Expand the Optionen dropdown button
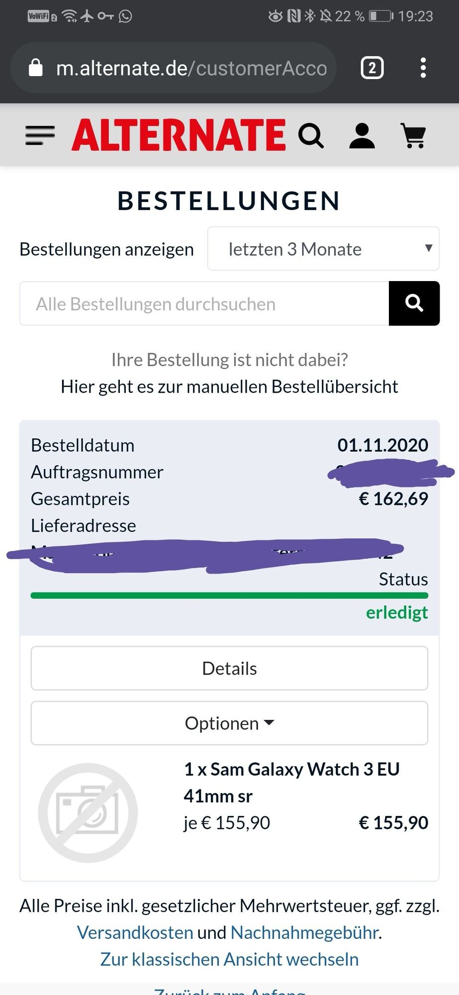Image resolution: width=459 pixels, height=995 pixels. 229,723
